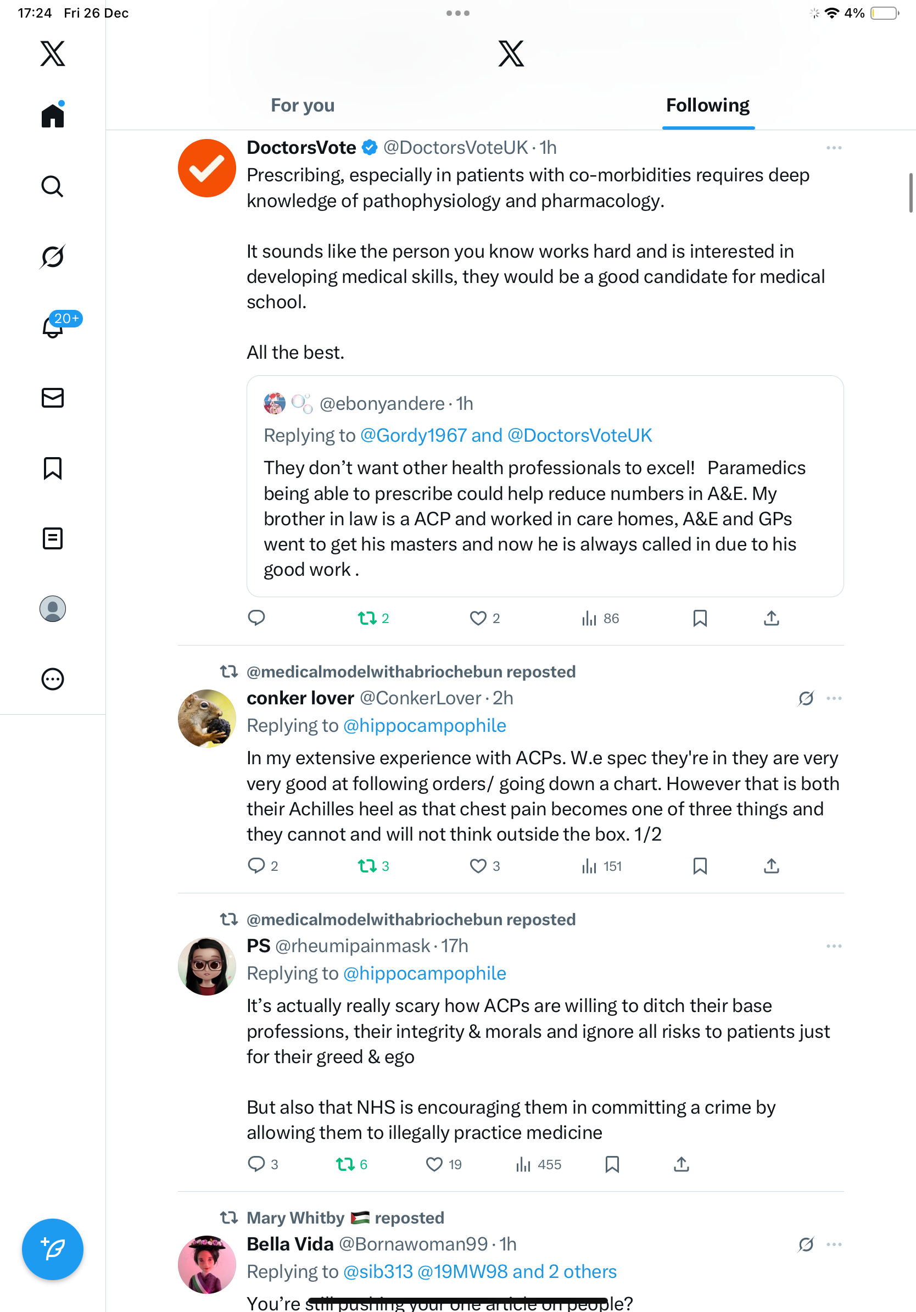Image resolution: width=916 pixels, height=1312 pixels.
Task: Open more options on DoctorsVote post
Action: [833, 148]
